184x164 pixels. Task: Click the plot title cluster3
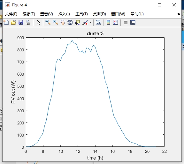coord(95,34)
